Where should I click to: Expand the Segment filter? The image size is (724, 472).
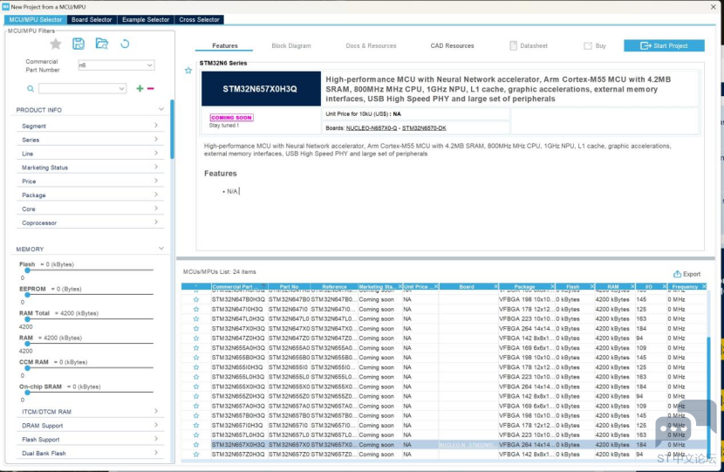(x=156, y=125)
